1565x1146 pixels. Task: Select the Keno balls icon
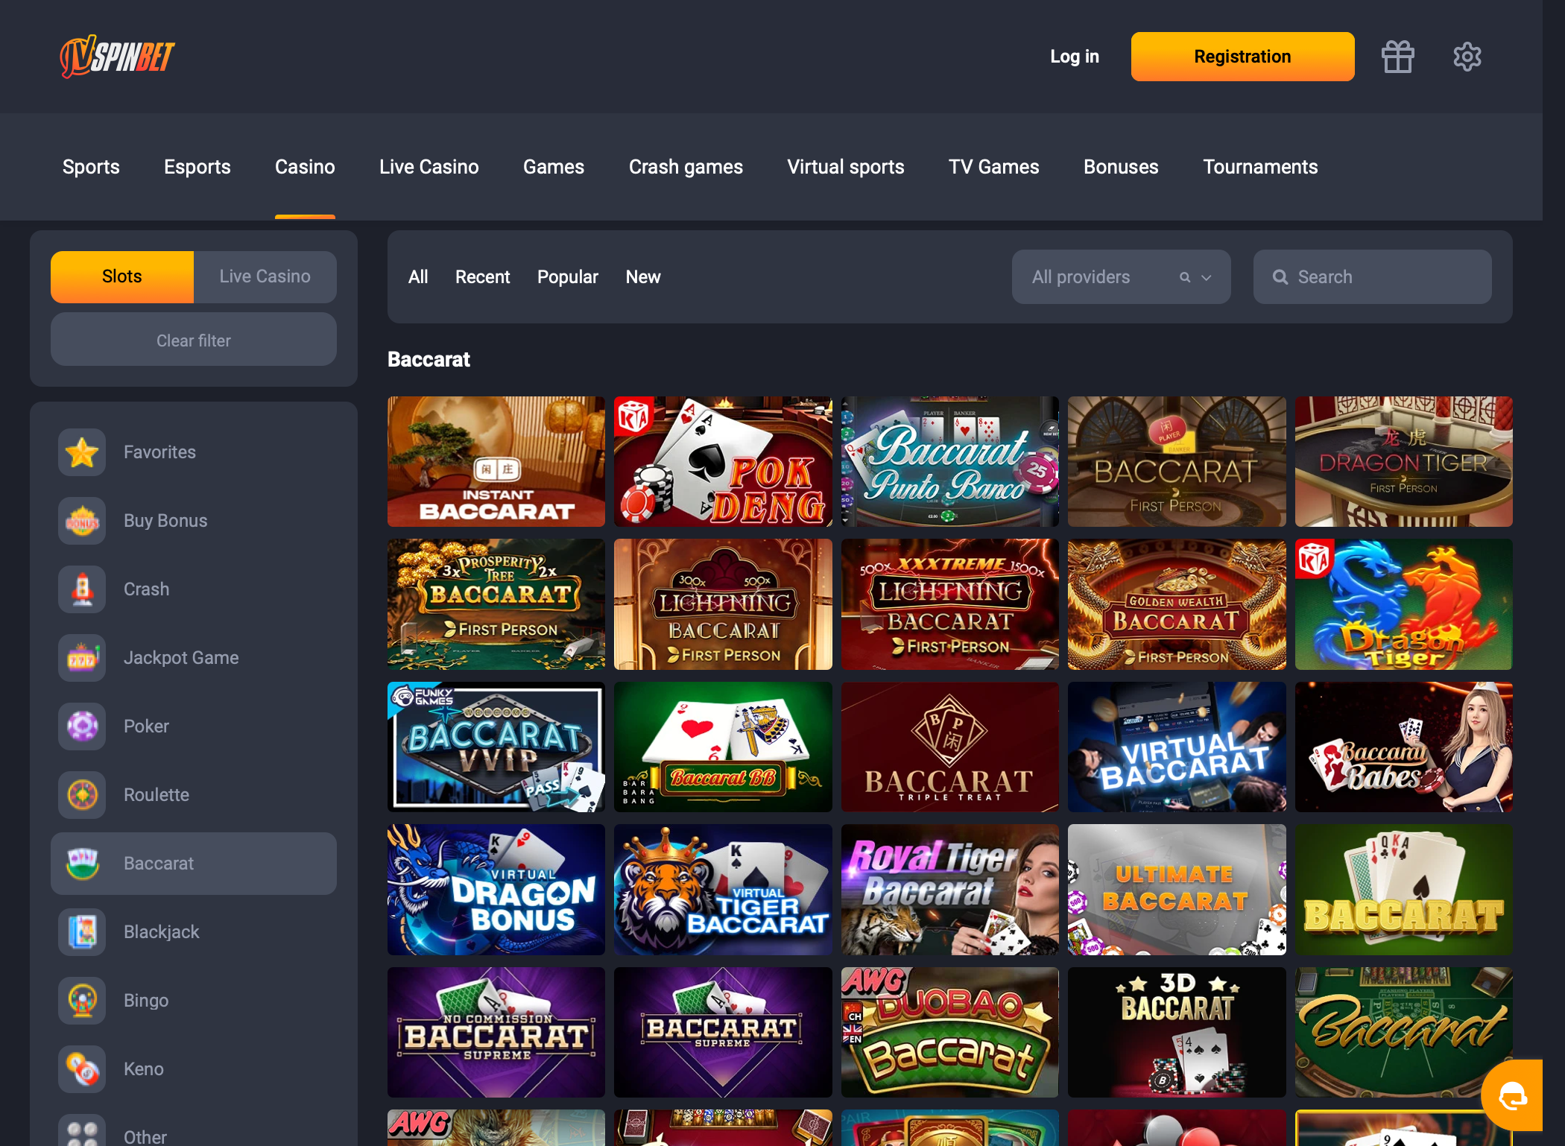[x=82, y=1069]
